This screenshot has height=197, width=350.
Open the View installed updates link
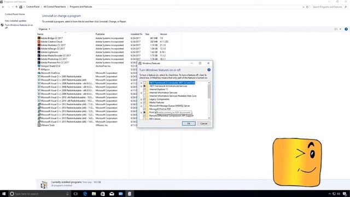(x=15, y=21)
